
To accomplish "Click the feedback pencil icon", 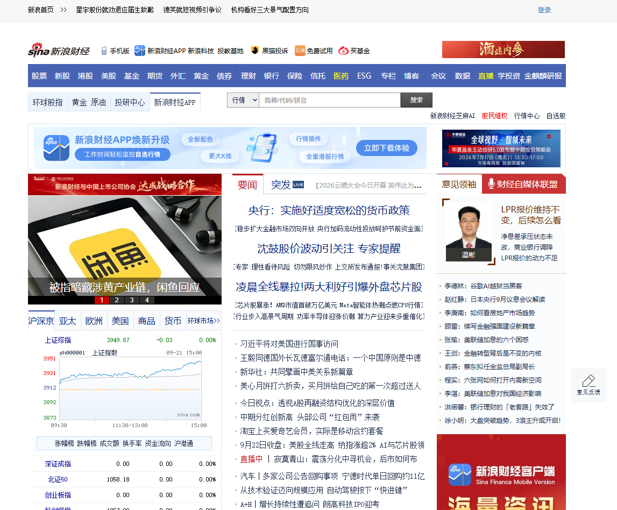I will click(588, 380).
